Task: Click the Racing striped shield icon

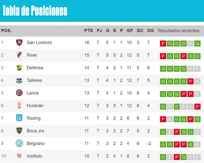Action: point(19,118)
